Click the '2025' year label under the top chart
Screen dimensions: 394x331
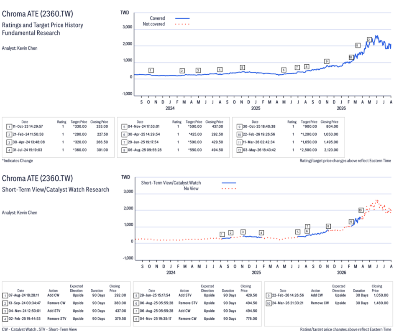pyautogui.click(x=256, y=109)
